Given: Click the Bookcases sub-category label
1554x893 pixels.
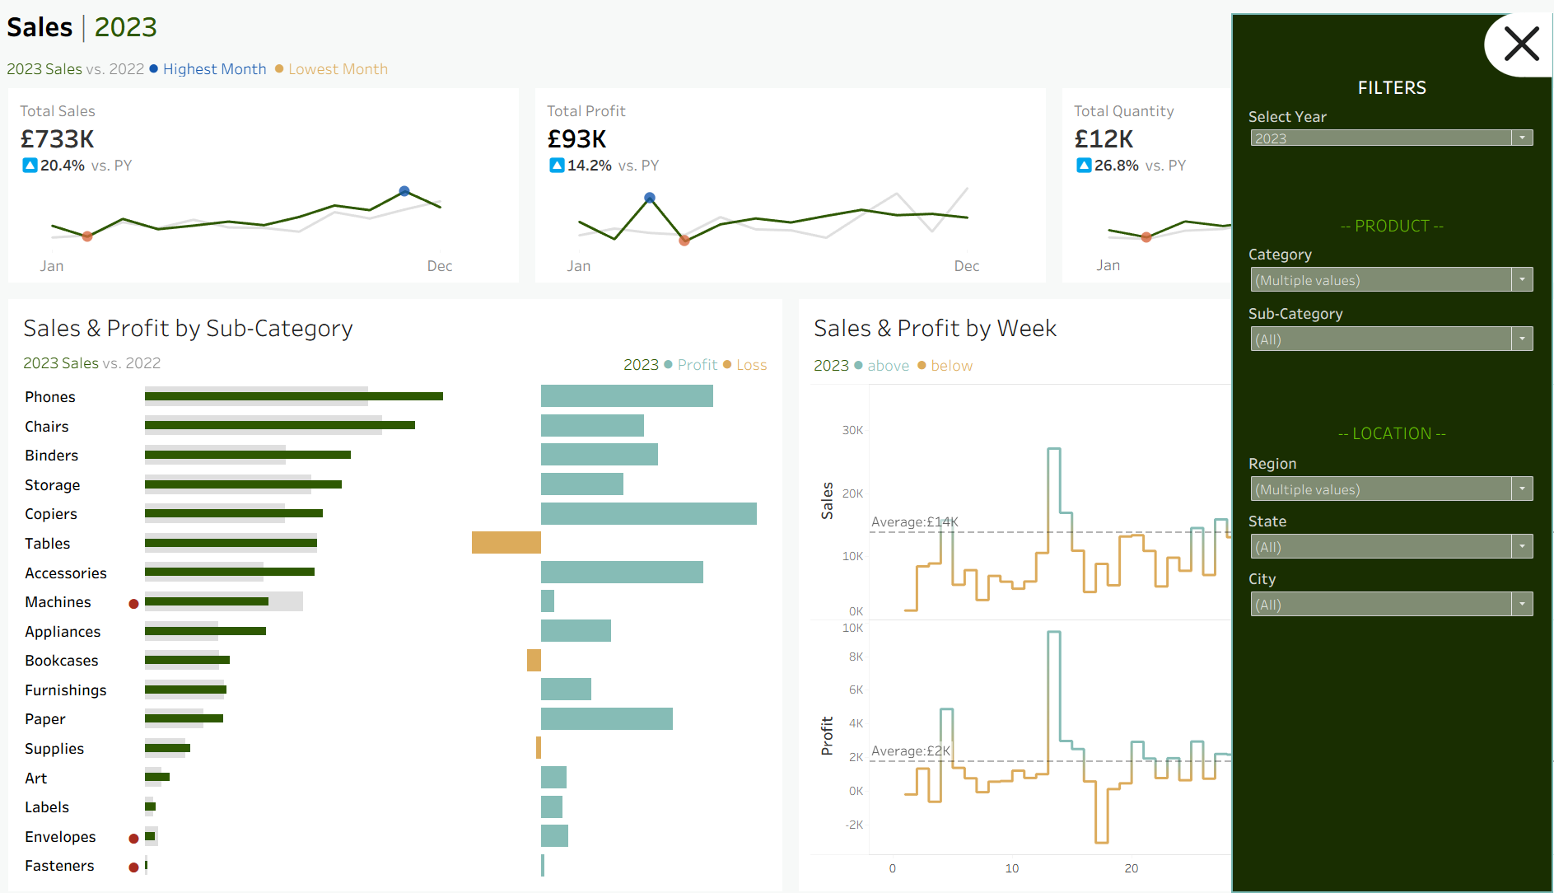Looking at the screenshot, I should tap(62, 661).
